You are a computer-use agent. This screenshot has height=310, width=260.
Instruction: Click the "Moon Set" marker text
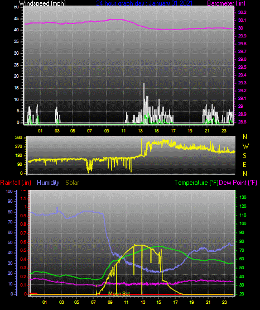coord(119,294)
